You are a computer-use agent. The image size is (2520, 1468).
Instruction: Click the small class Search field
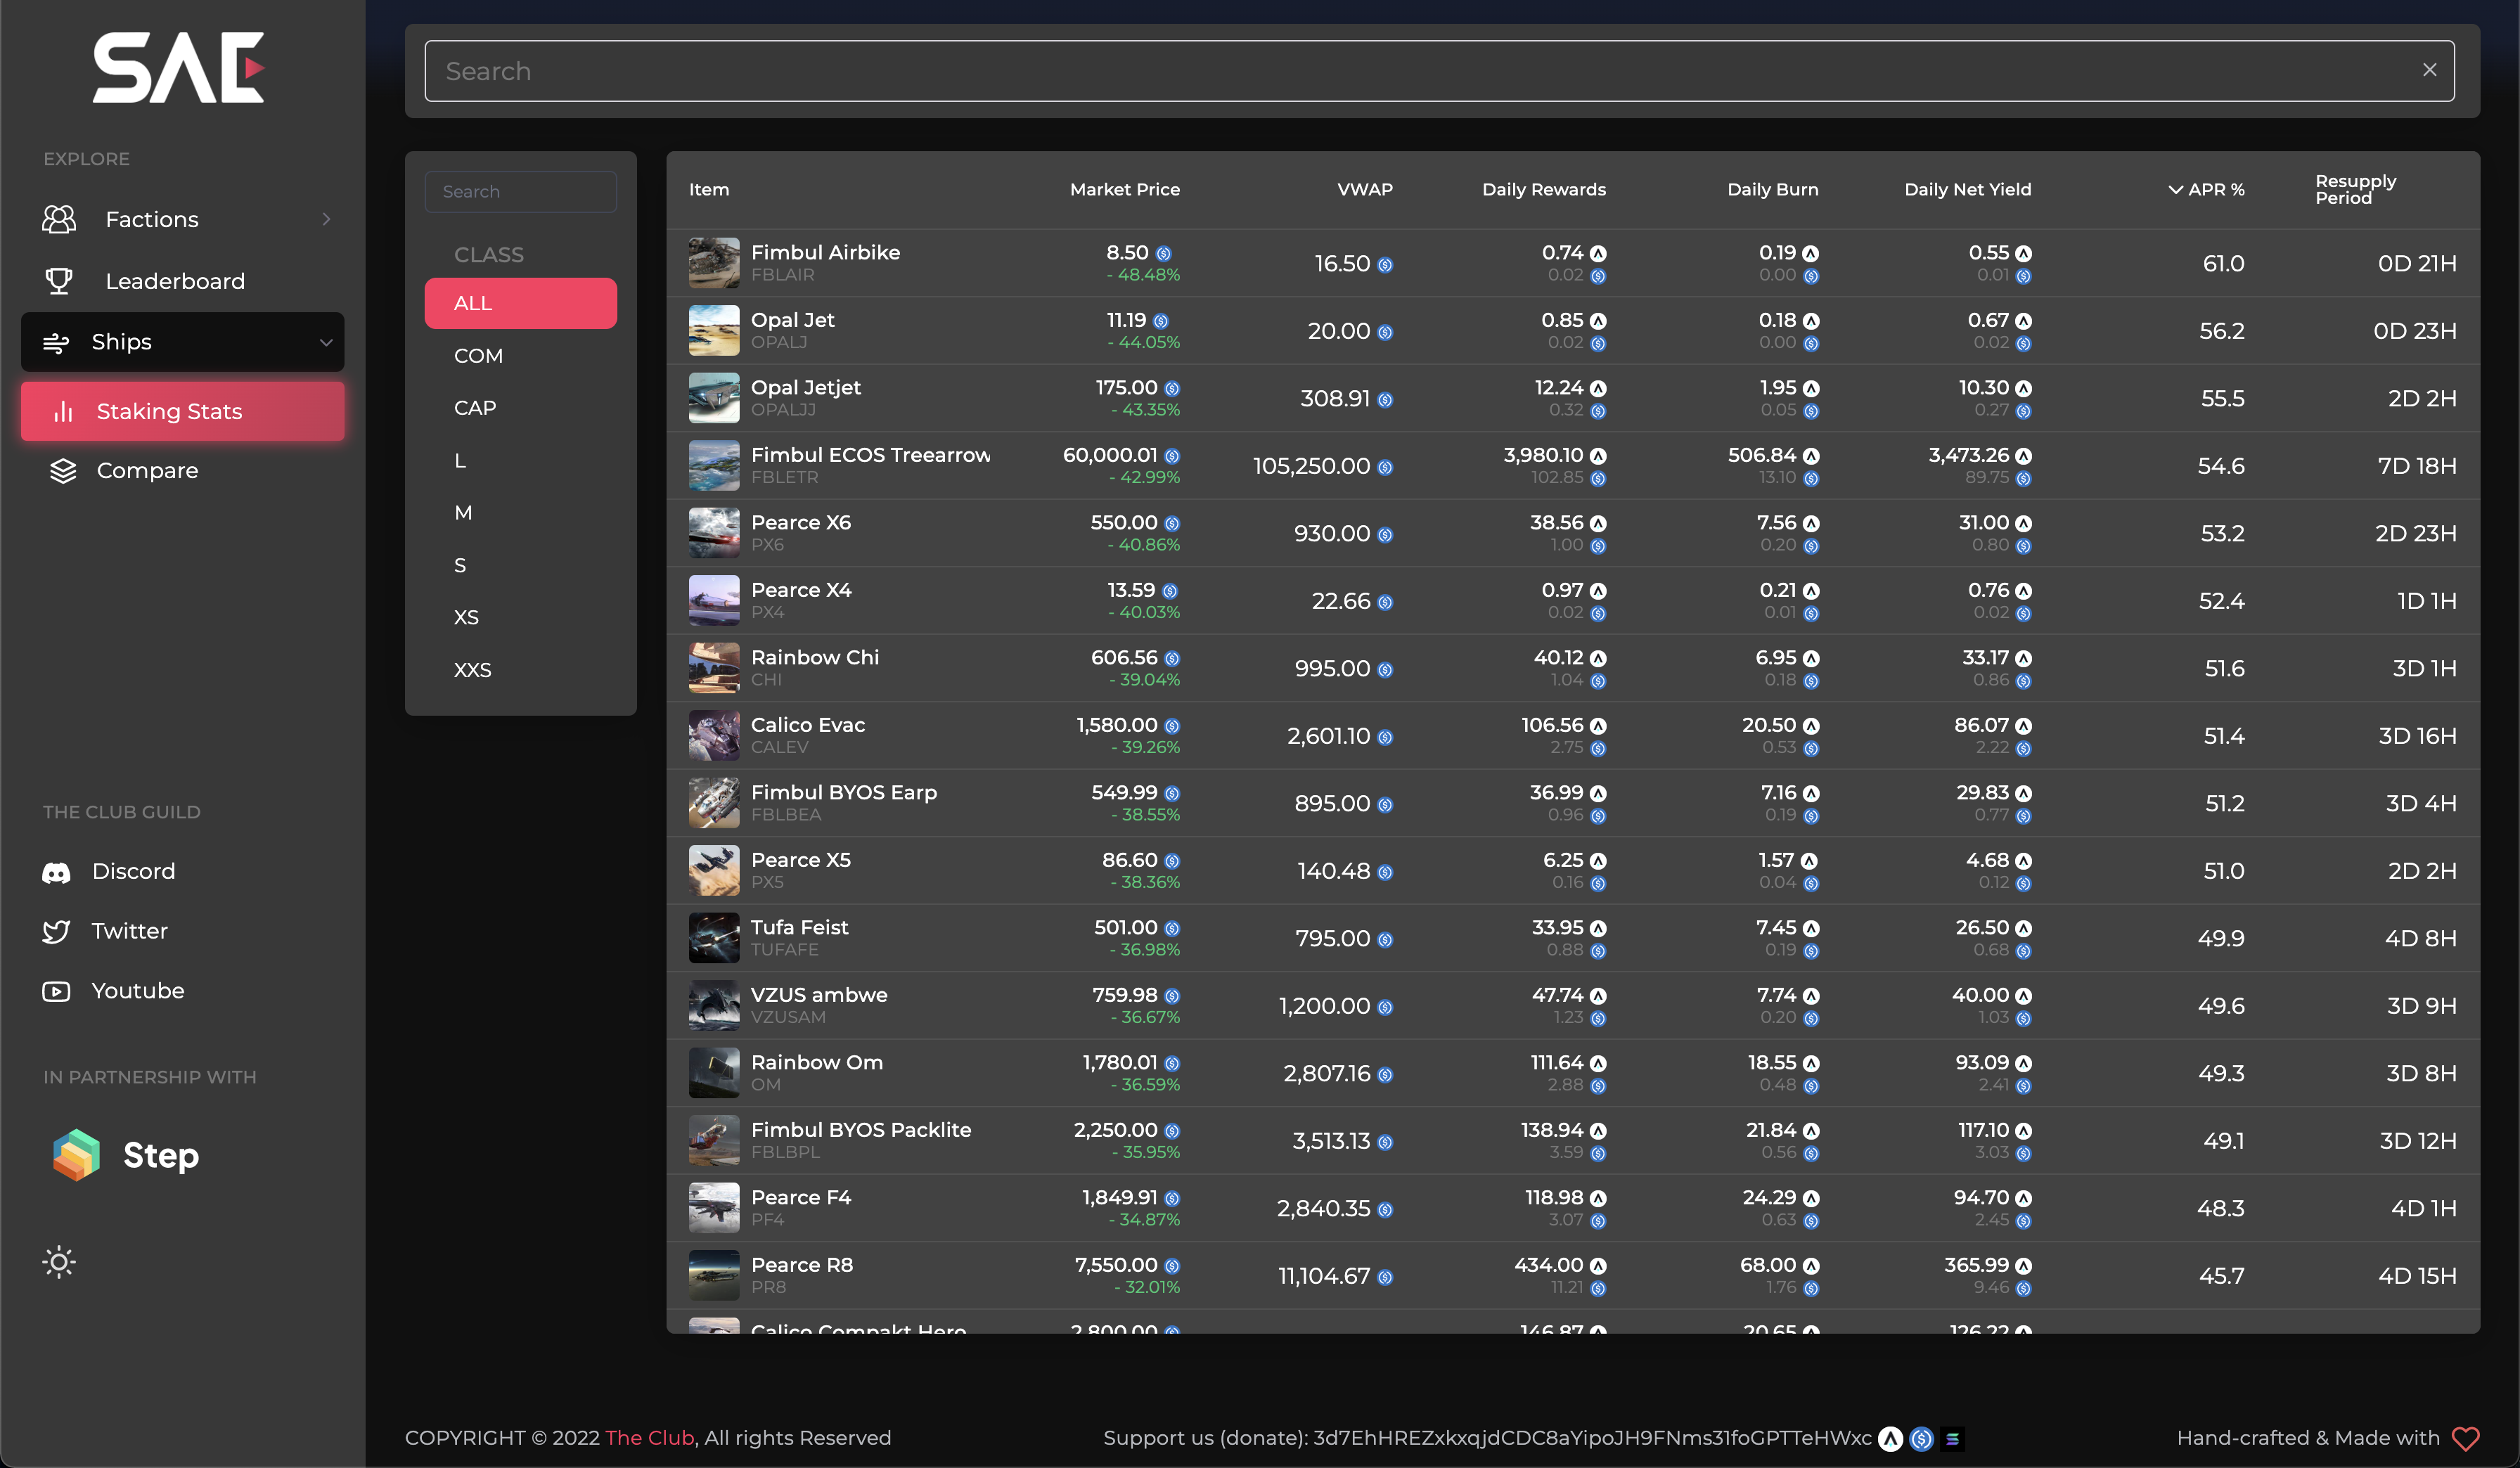(x=520, y=191)
